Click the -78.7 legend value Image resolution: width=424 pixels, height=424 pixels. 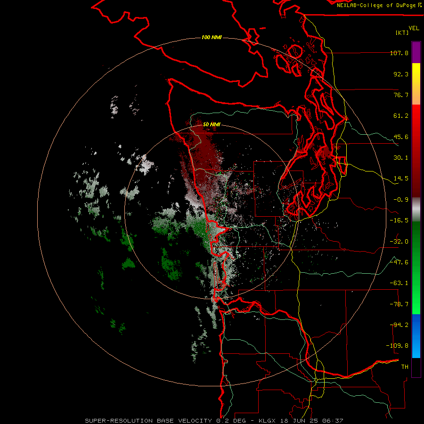tap(399, 304)
